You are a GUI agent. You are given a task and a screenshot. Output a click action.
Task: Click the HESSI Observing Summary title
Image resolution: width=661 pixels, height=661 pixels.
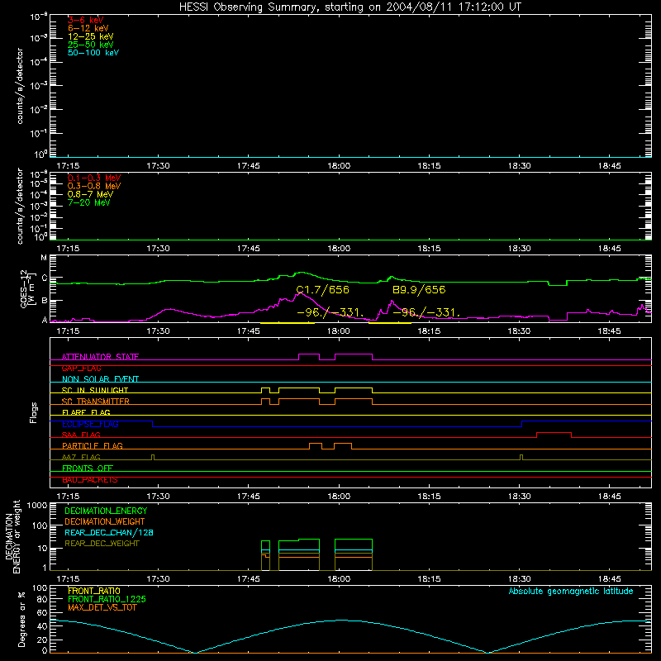click(350, 7)
